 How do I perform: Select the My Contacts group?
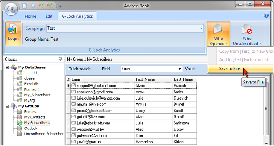pos(35,117)
